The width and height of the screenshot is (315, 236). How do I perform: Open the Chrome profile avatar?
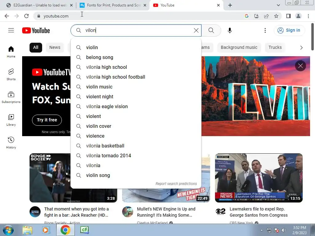[298, 16]
